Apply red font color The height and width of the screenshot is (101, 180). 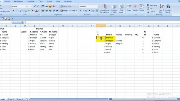[x=37, y=11]
